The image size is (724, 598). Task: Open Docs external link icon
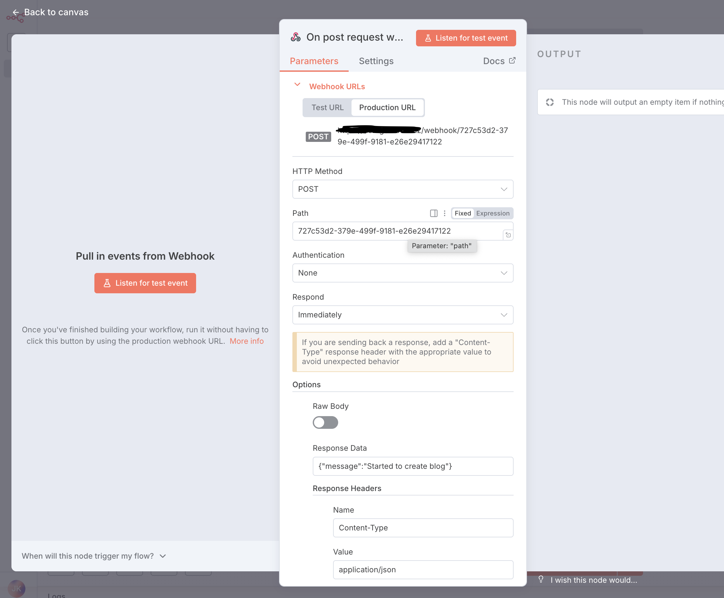click(x=512, y=61)
